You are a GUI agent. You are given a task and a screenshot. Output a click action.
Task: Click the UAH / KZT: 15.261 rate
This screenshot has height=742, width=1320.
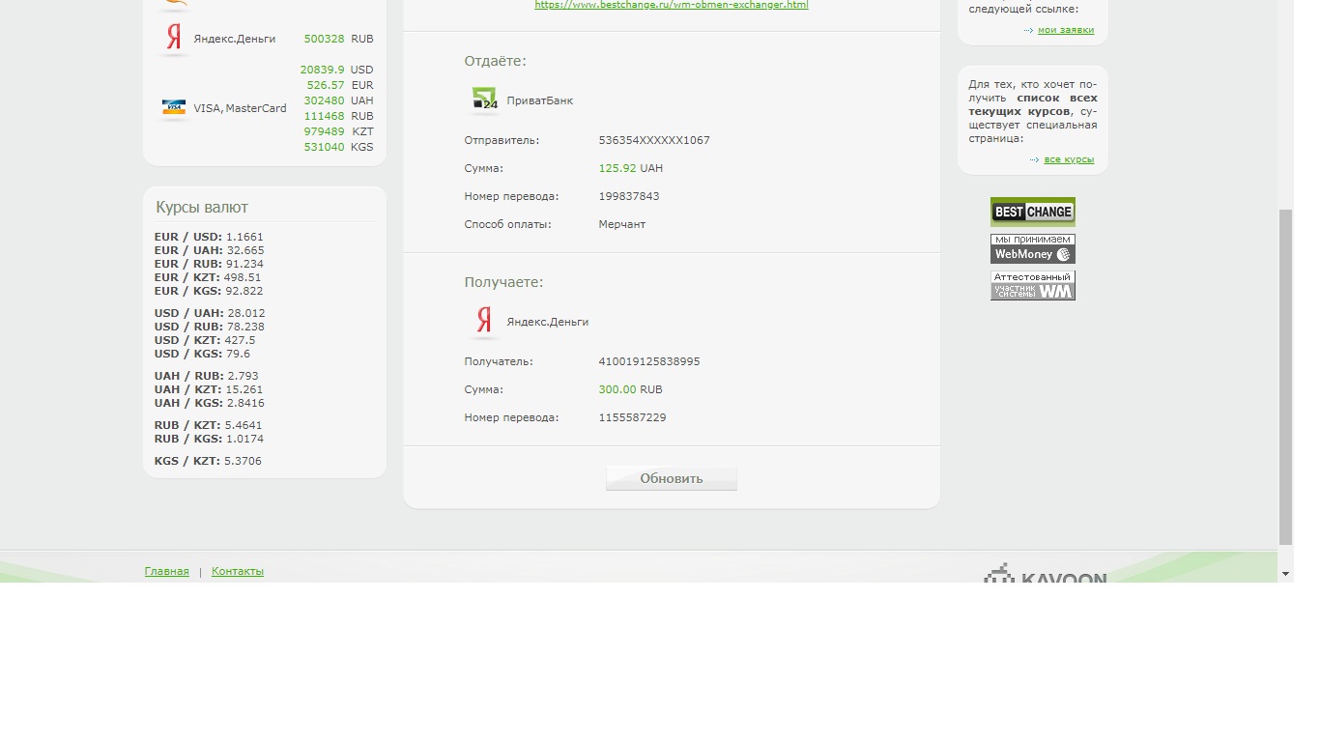coord(209,389)
